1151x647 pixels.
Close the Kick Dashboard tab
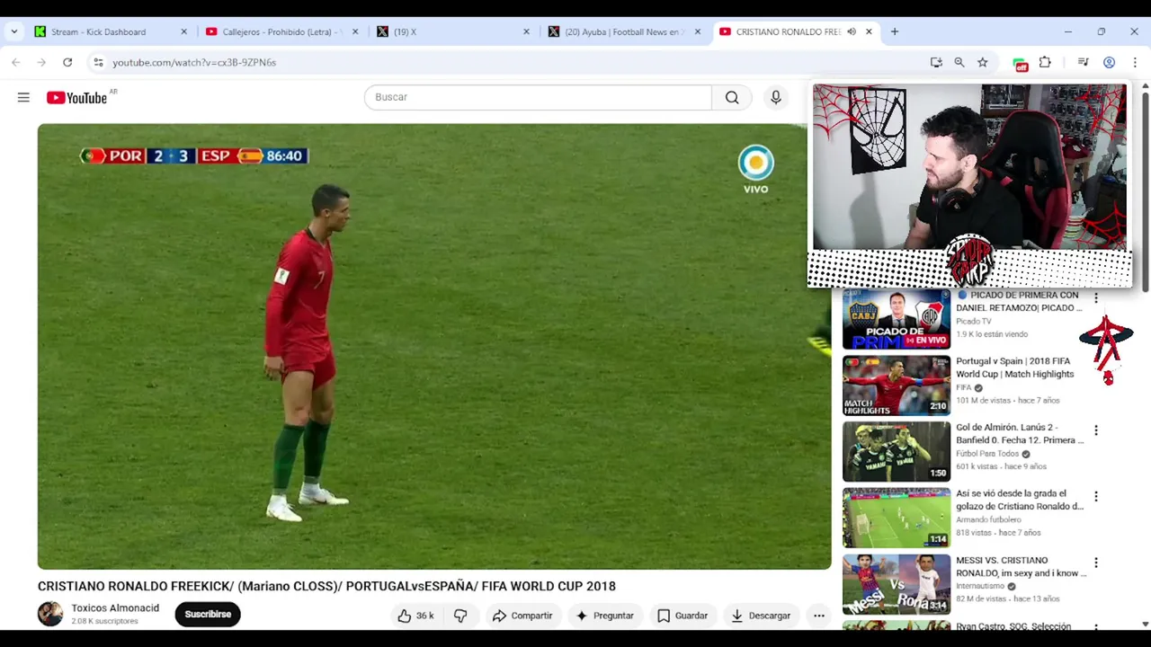(183, 31)
